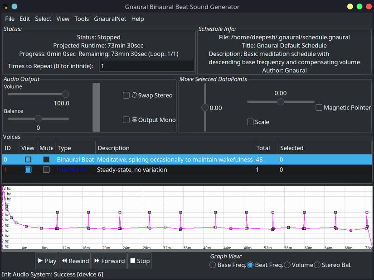Click the Times to Repeat input field
The image size is (374, 280).
(x=146, y=66)
